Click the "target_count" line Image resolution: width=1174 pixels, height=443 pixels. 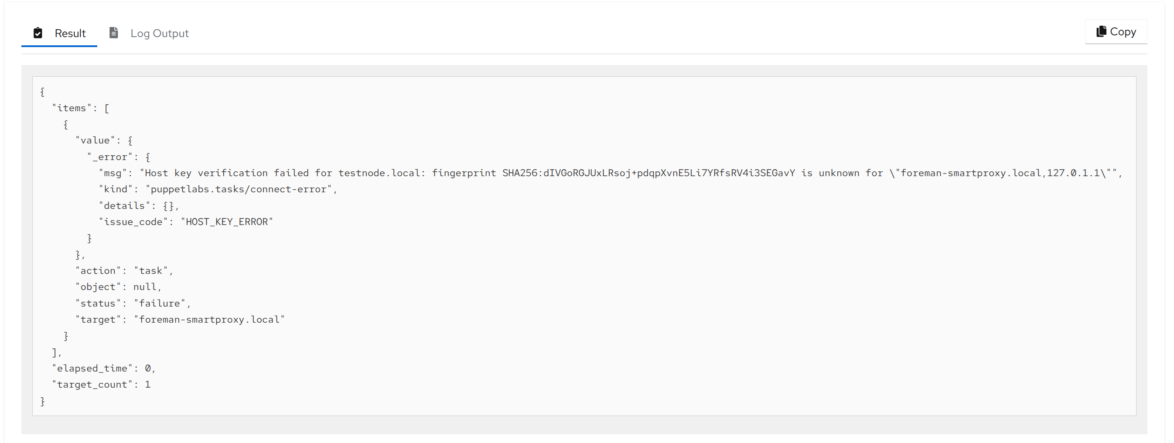click(x=101, y=385)
